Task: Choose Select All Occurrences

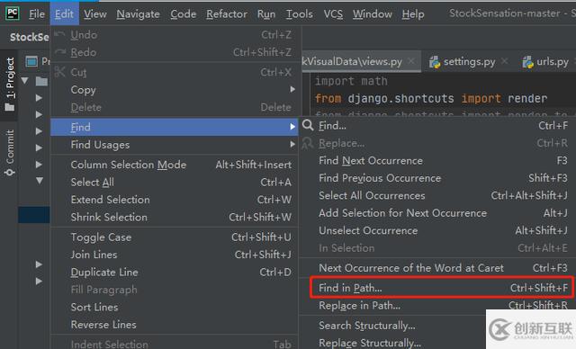Action: coord(437,195)
